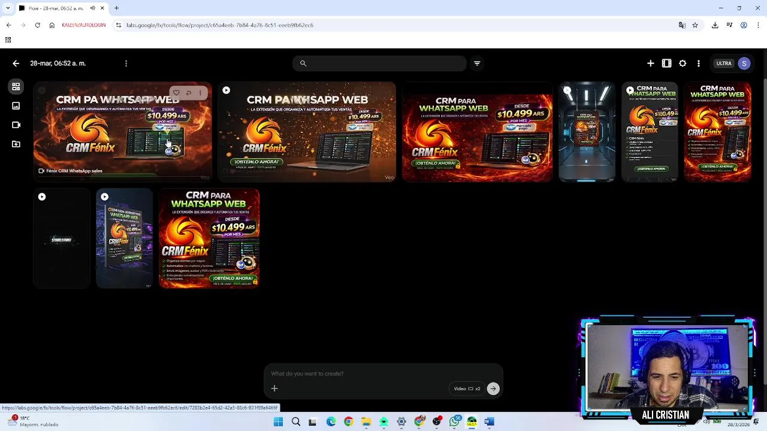Add media with the prompt box plus icon

(274, 388)
